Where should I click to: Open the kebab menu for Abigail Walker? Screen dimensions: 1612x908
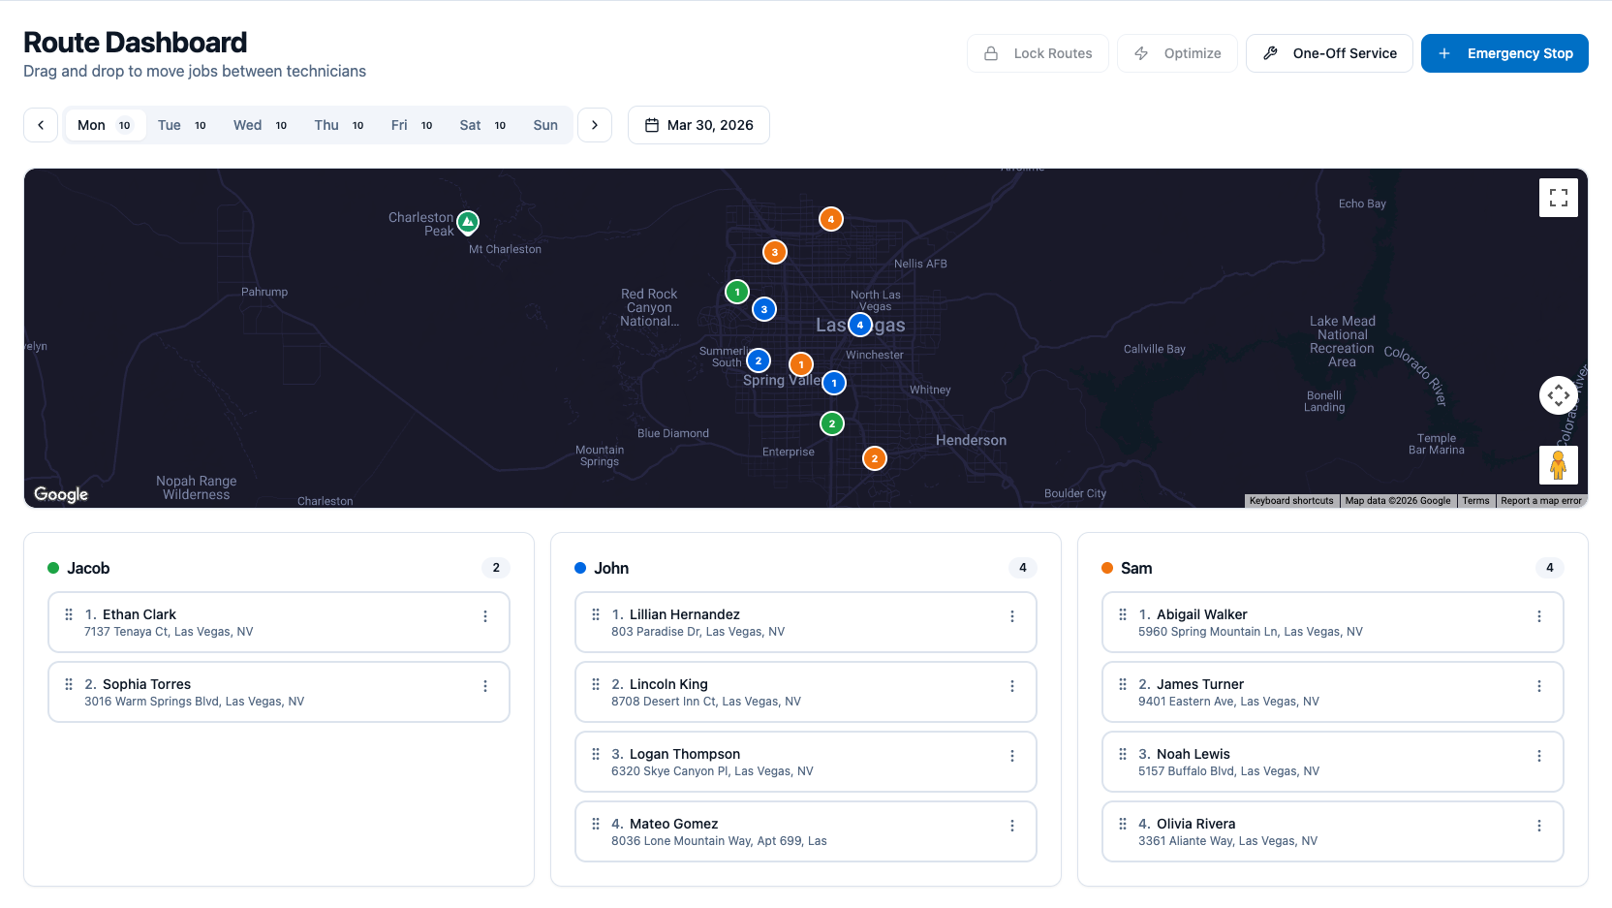pyautogui.click(x=1540, y=616)
